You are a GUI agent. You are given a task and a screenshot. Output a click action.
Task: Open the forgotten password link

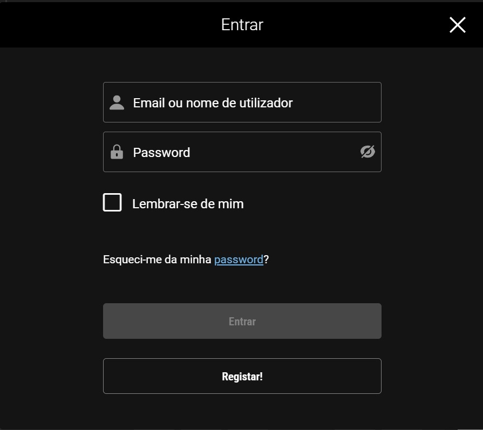point(239,260)
